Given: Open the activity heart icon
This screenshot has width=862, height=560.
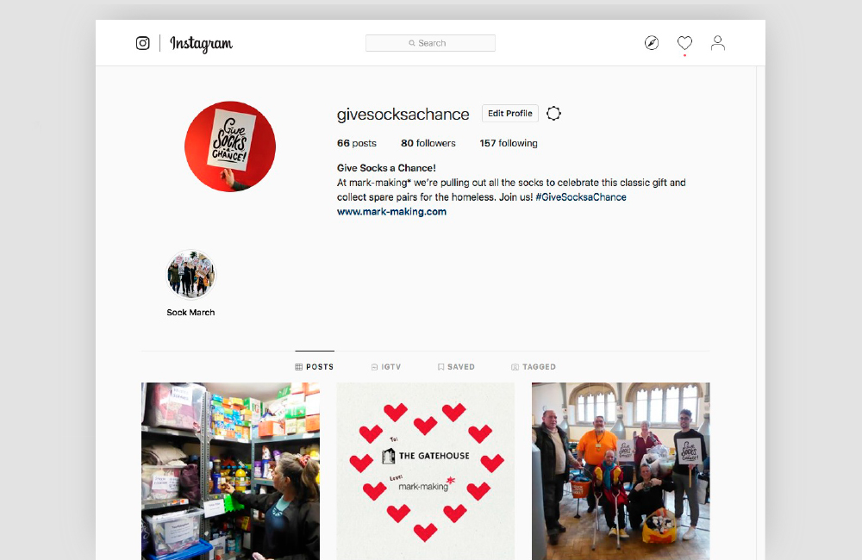Looking at the screenshot, I should [x=684, y=43].
